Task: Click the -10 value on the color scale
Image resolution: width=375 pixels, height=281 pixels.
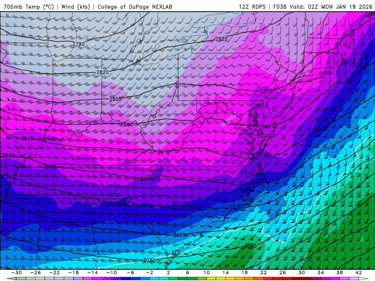Action: [x=112, y=273]
